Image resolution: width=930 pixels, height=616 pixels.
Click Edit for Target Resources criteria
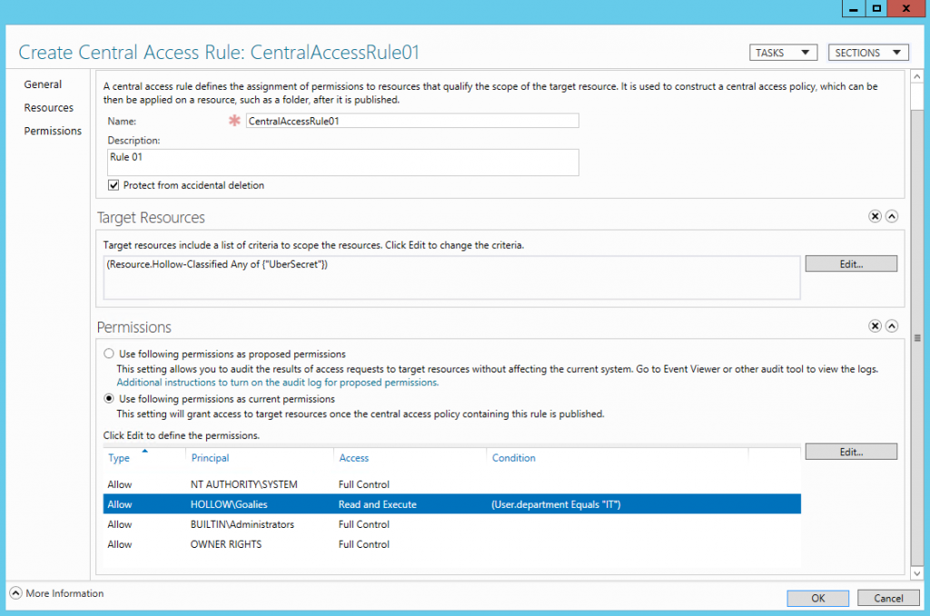(x=850, y=263)
